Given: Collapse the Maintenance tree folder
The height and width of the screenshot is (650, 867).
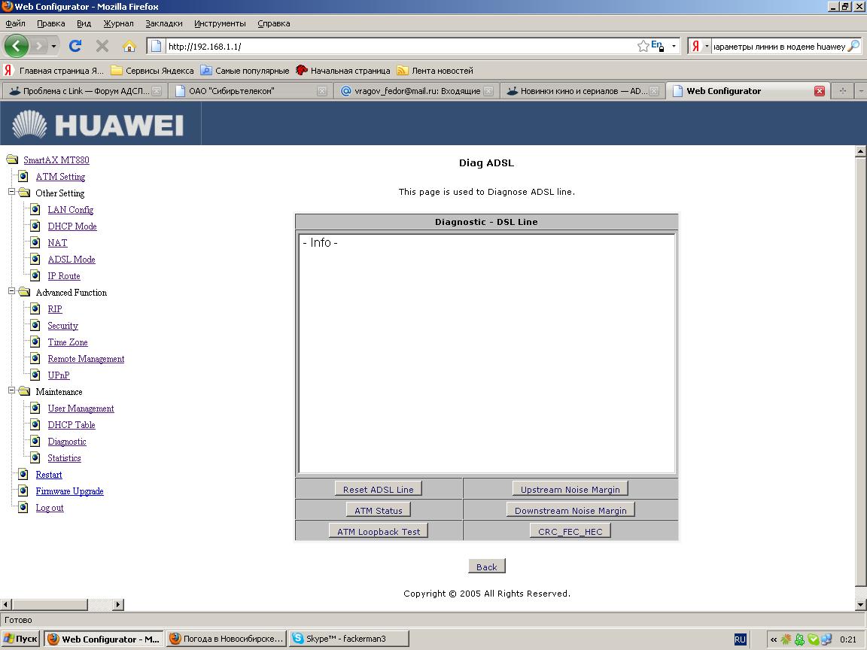Looking at the screenshot, I should 12,392.
